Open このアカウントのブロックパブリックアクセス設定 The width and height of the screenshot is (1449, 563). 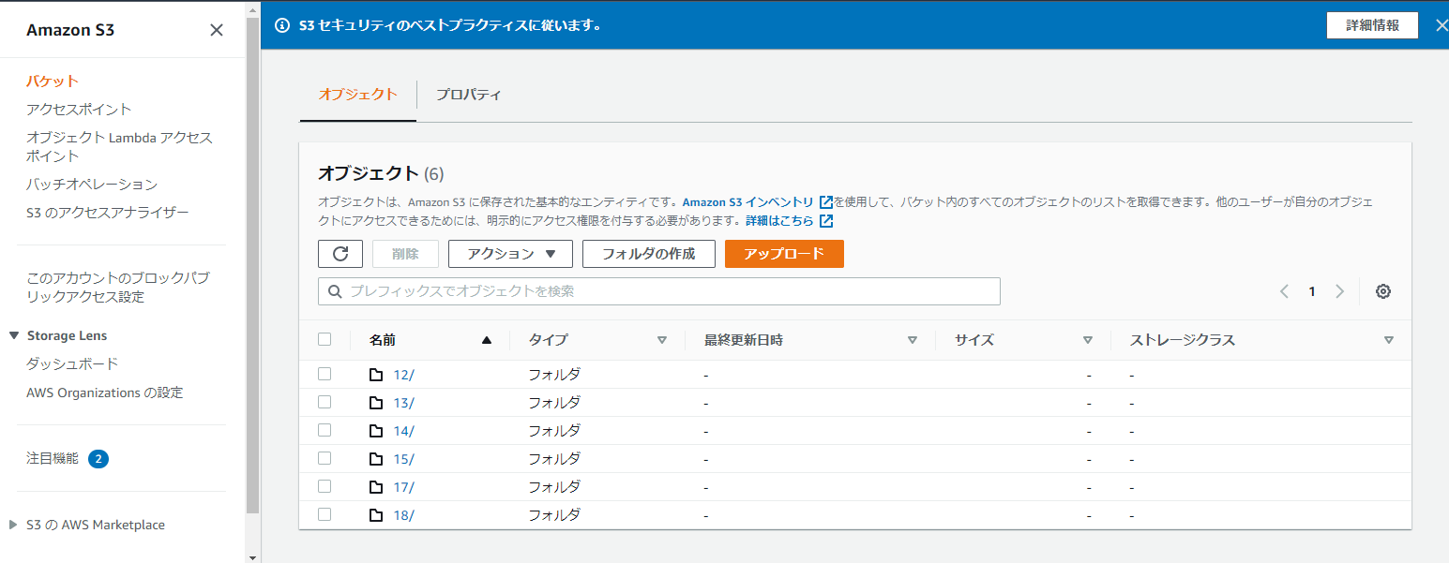pyautogui.click(x=118, y=288)
